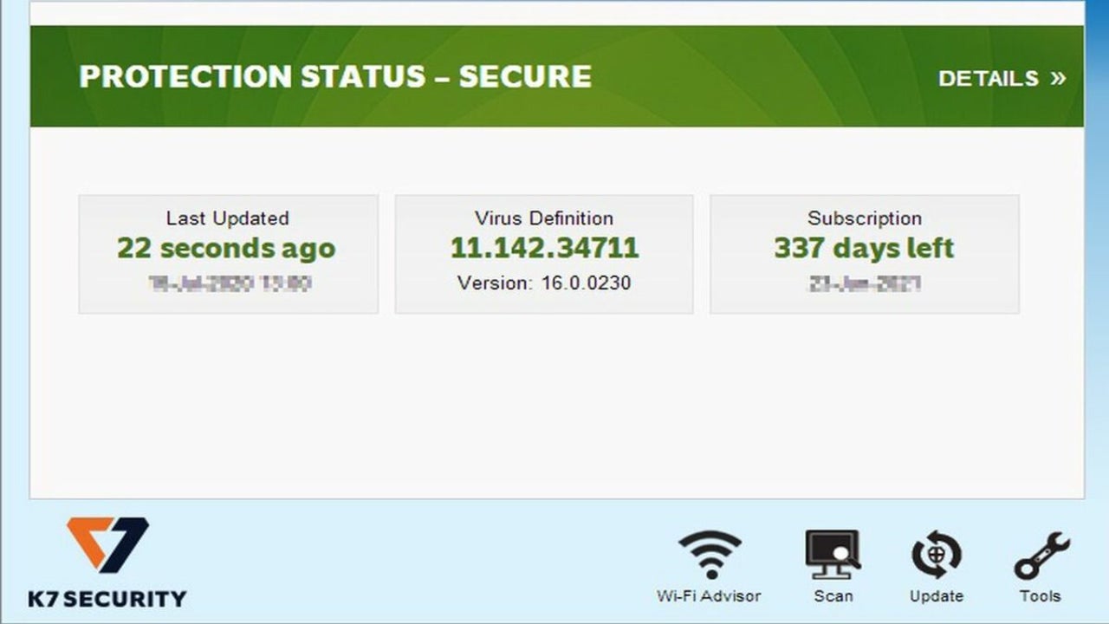
Task: Expand details with the double chevron
Action: coord(1058,78)
